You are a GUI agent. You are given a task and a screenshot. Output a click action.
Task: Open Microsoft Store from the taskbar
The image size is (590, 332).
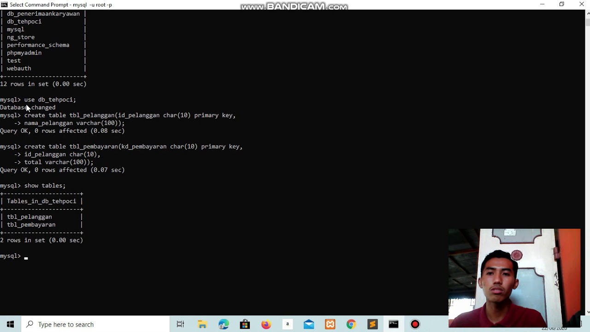point(245,324)
